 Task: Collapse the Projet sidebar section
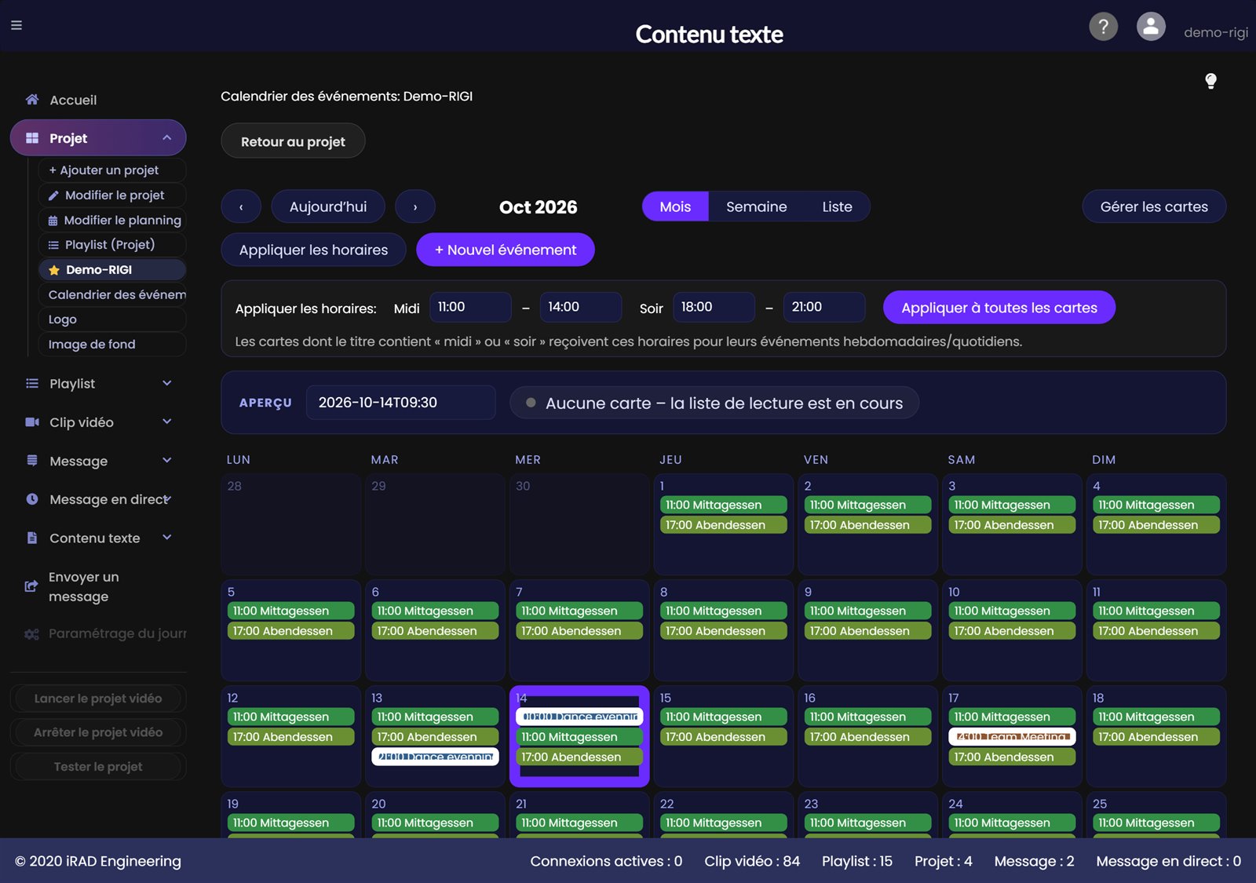pyautogui.click(x=167, y=138)
